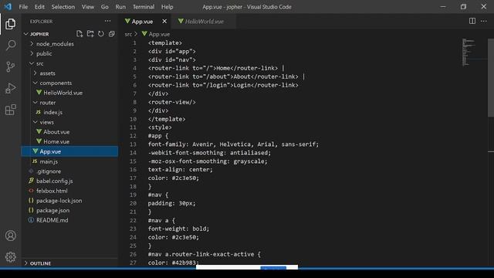Open the Edit menu
Viewport: 494px width, 278px height.
[x=39, y=7]
